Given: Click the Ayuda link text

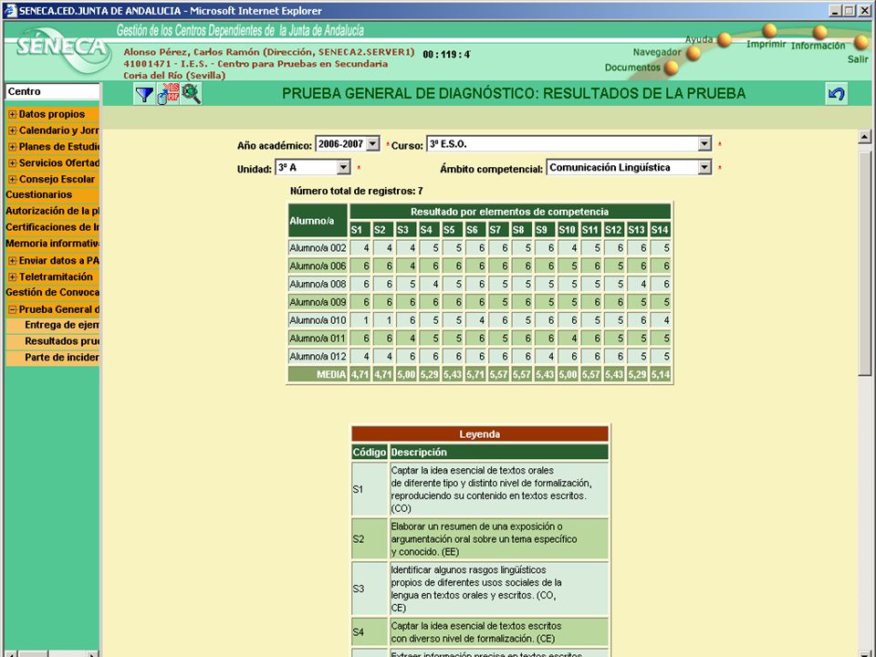Looking at the screenshot, I should [699, 39].
